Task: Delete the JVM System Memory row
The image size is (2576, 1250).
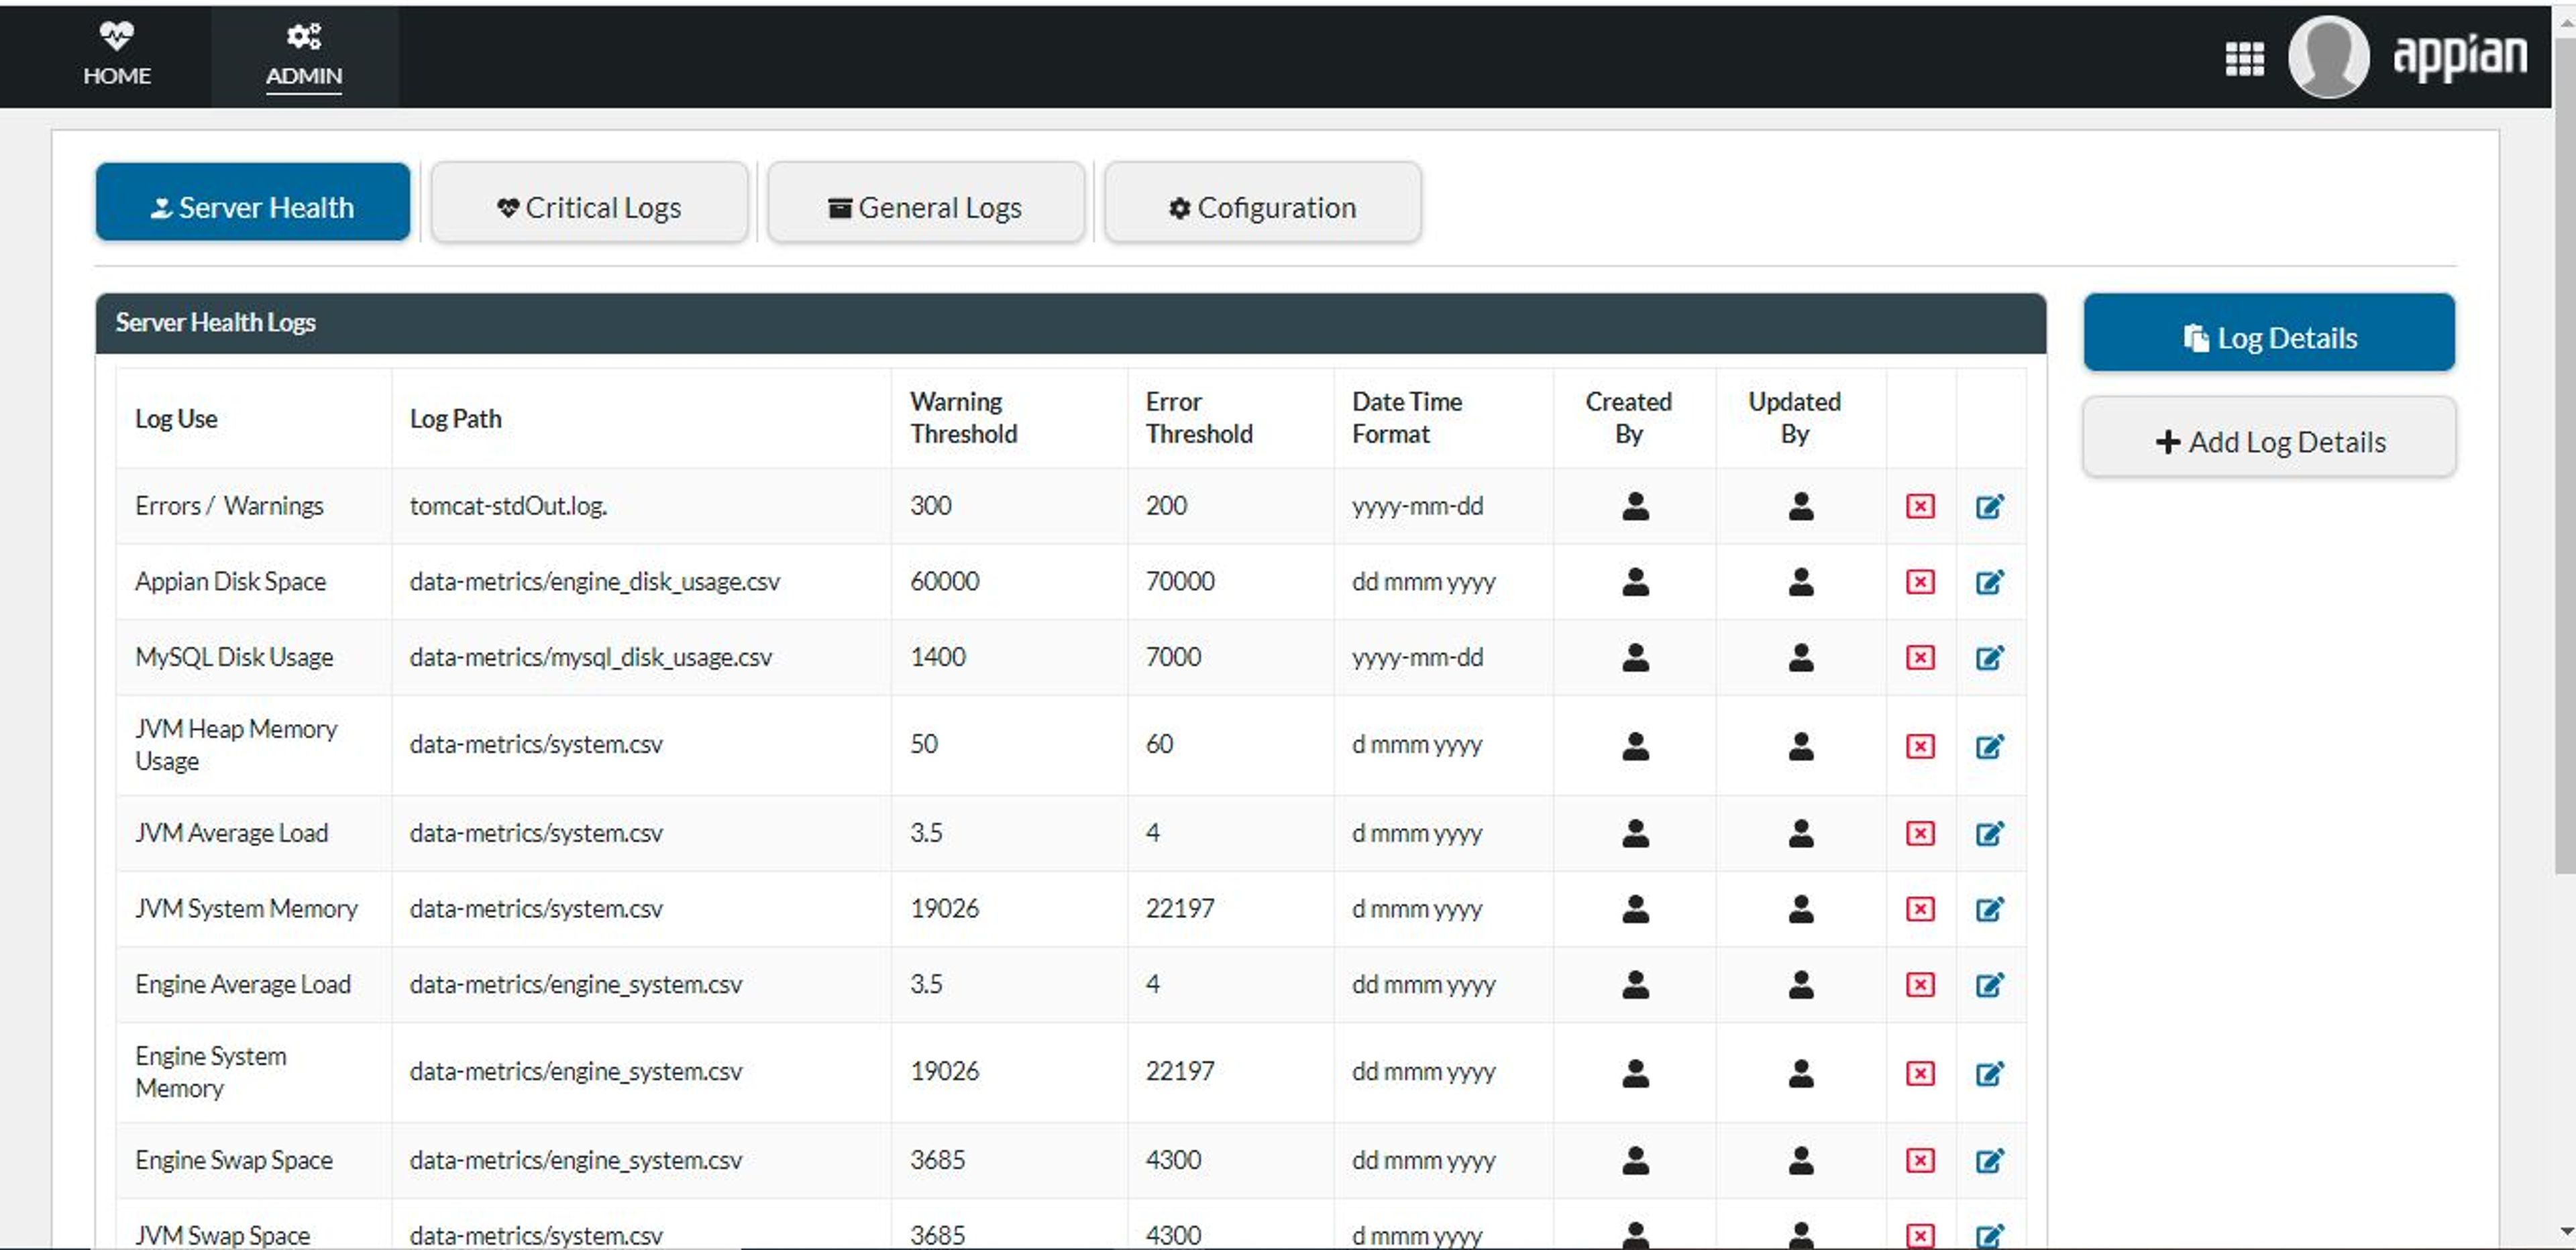Action: (x=1919, y=909)
